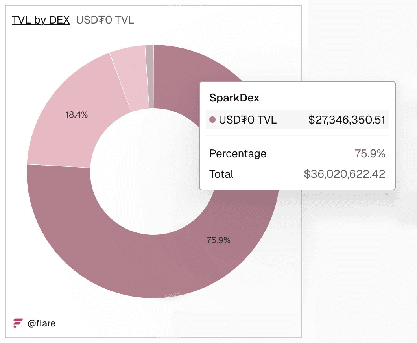This screenshot has height=343, width=417.
Task: Click the Flare logo icon
Action: (18, 323)
